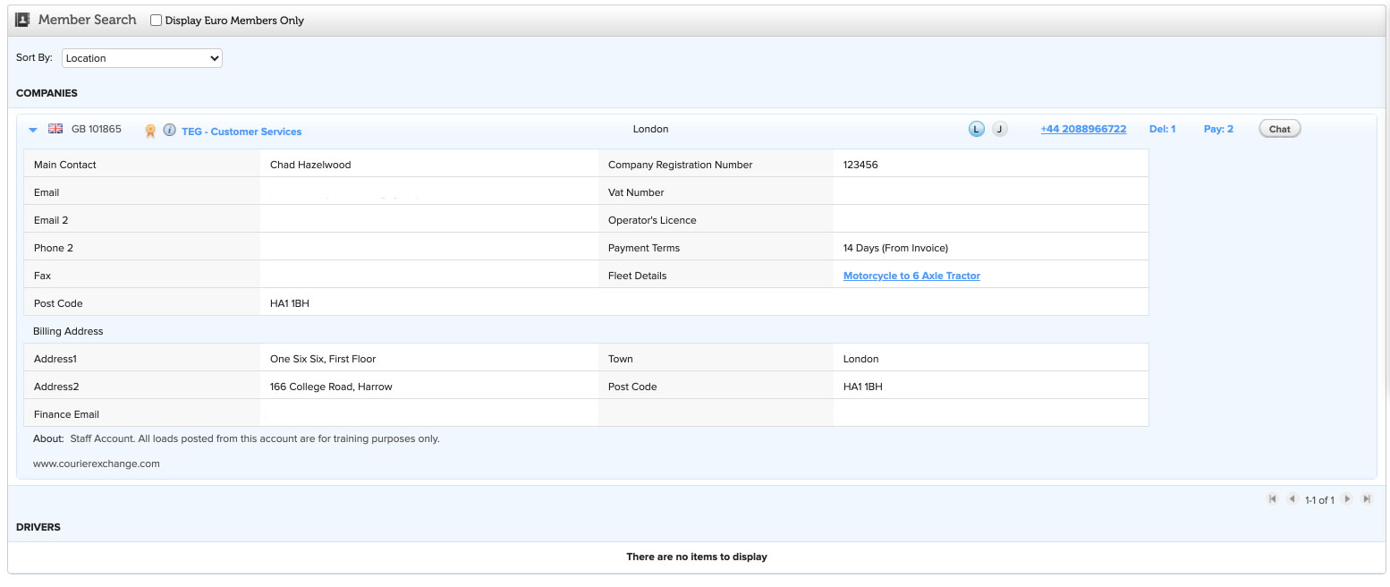Viewport: 1390px width, 587px height.
Task: Click phone number +44 2088966722
Action: click(x=1083, y=129)
